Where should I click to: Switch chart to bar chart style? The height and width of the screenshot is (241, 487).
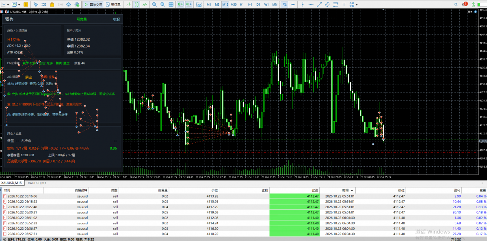click(128, 4)
